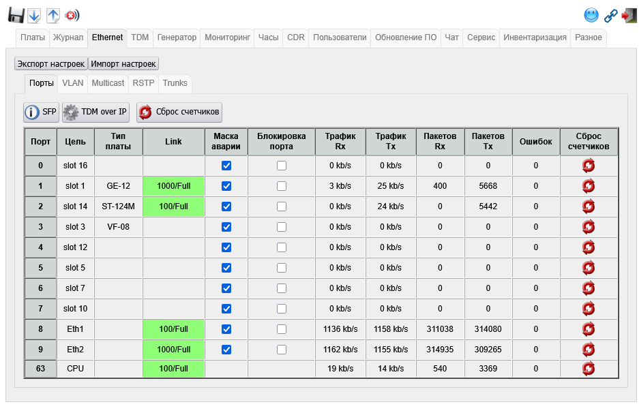Click the logout door icon
639x413 pixels.
click(628, 15)
